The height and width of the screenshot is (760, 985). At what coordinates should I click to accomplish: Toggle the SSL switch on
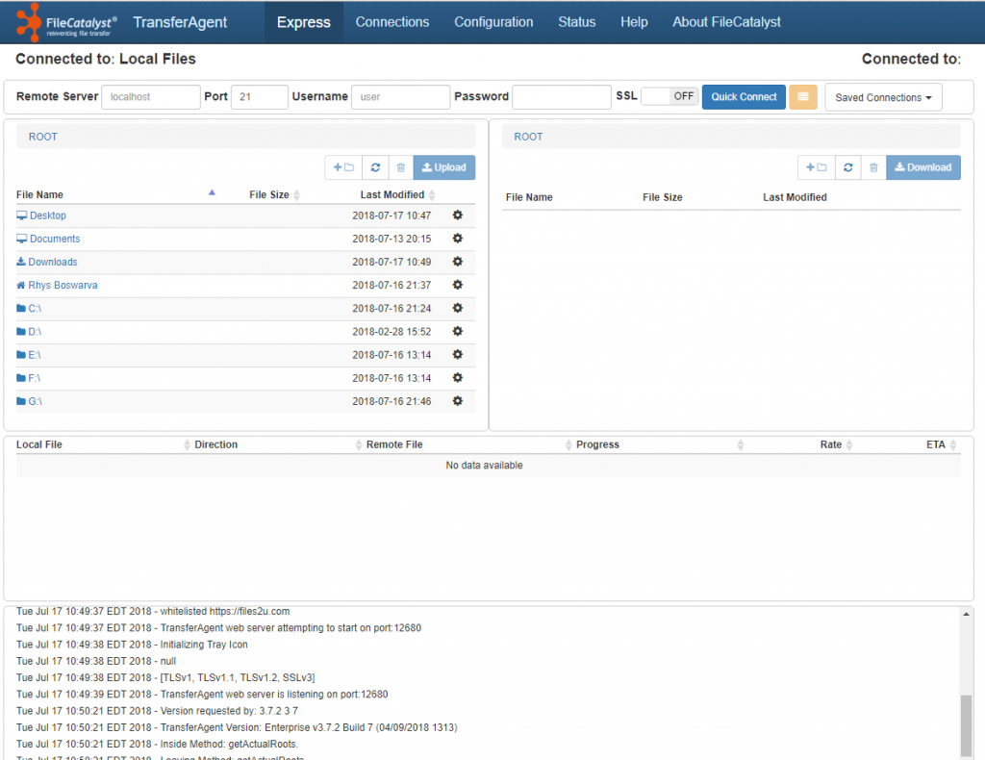point(669,96)
